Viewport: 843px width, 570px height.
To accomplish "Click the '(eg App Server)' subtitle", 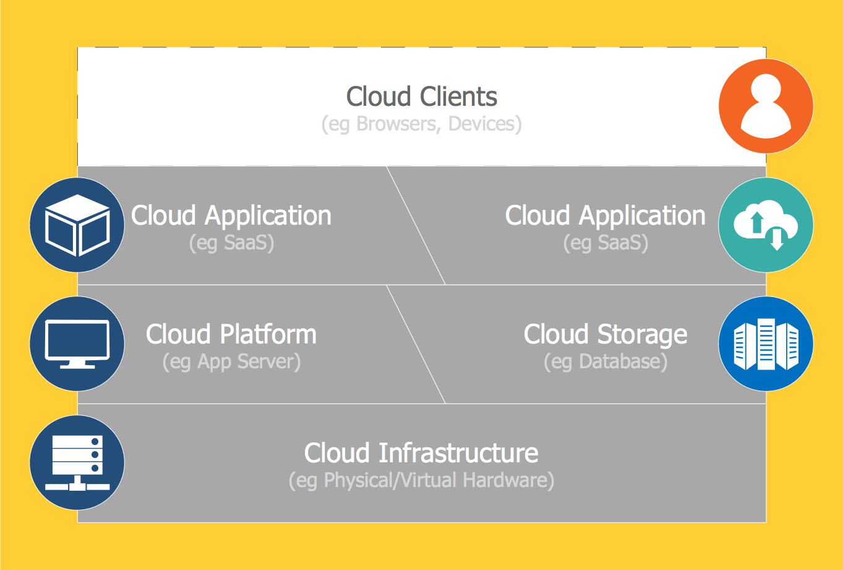I will [x=231, y=361].
